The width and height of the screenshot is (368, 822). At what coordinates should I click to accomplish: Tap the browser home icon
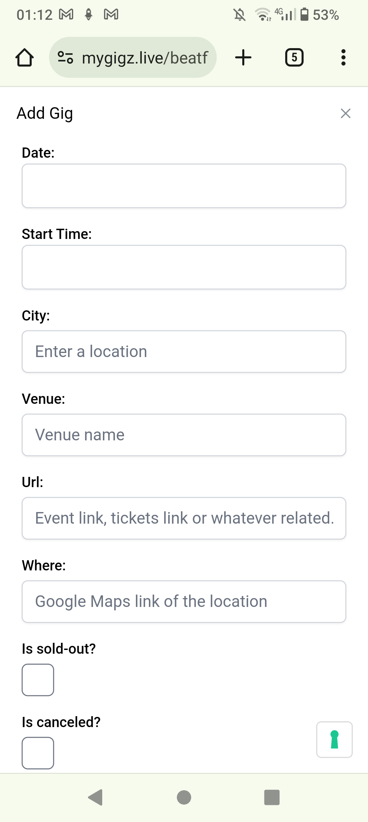tap(25, 57)
